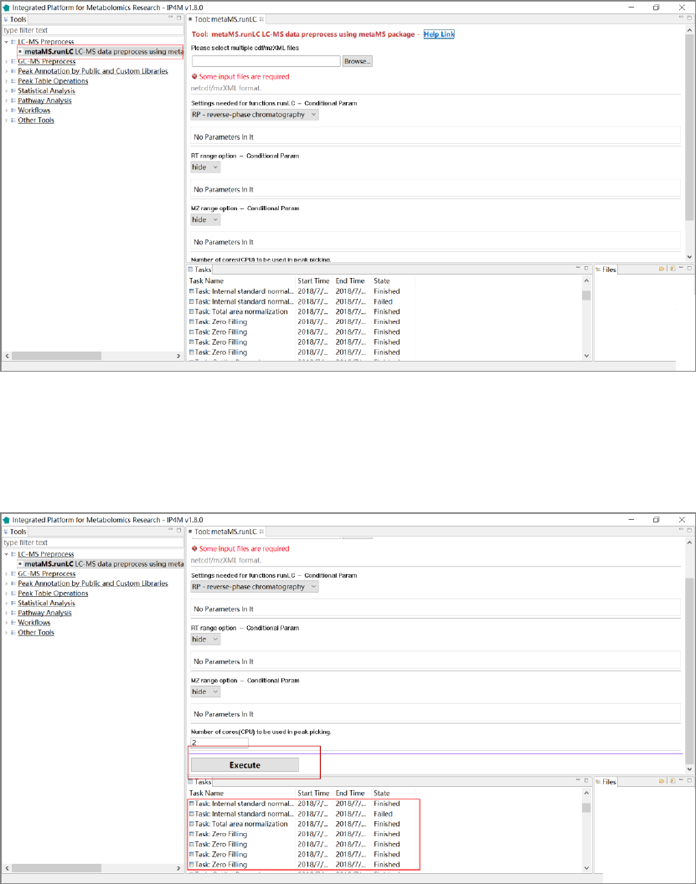Click Tools panel horizontal scrollbar in top window

[56, 356]
